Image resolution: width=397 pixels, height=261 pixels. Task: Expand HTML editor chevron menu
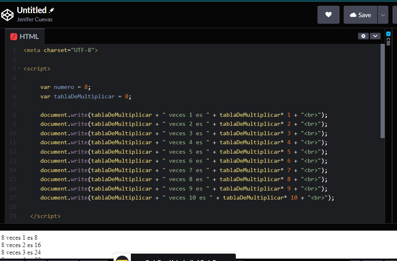click(x=375, y=36)
